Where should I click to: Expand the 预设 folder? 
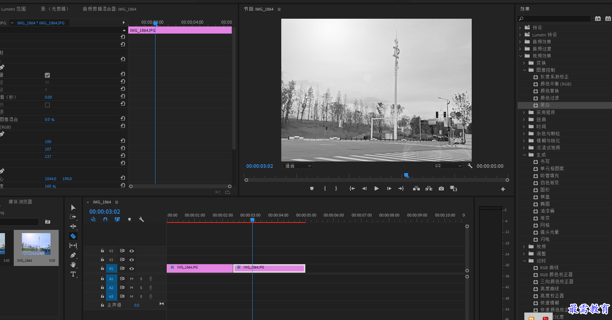(520, 28)
